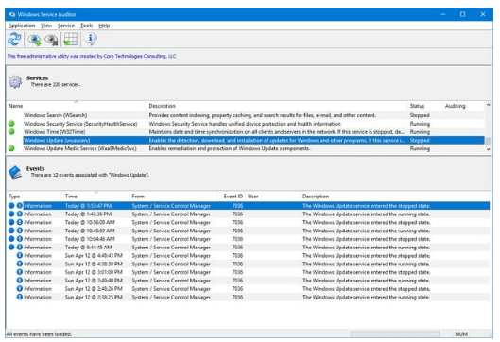Select Windows Time (W32Time) service row
The width and height of the screenshot is (500, 342).
point(246,132)
